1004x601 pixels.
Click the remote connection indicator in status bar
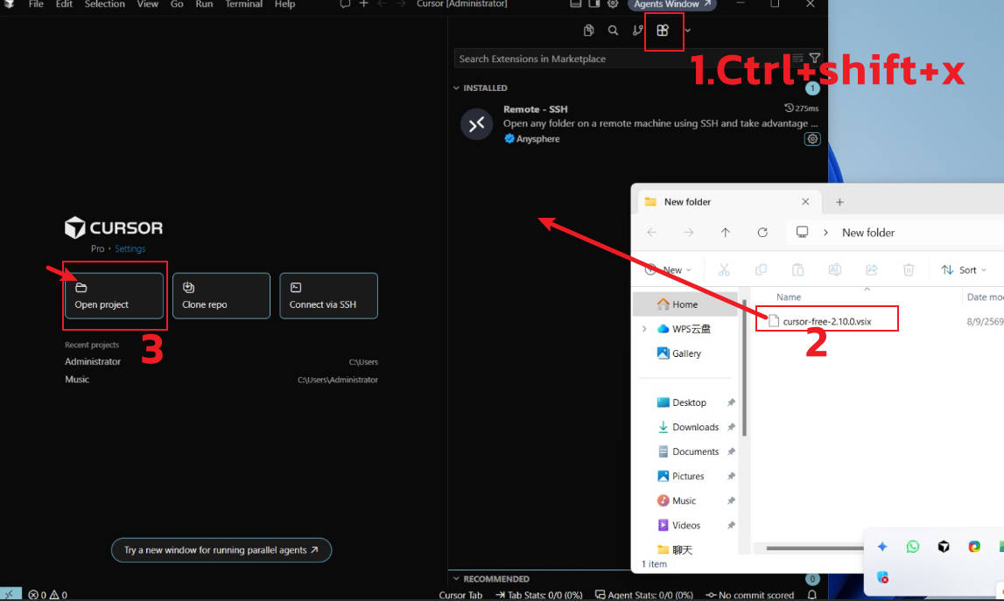[11, 595]
